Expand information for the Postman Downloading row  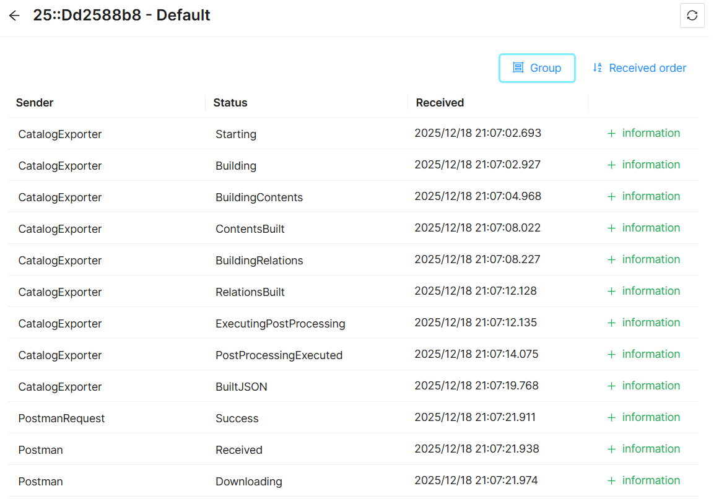pos(650,480)
